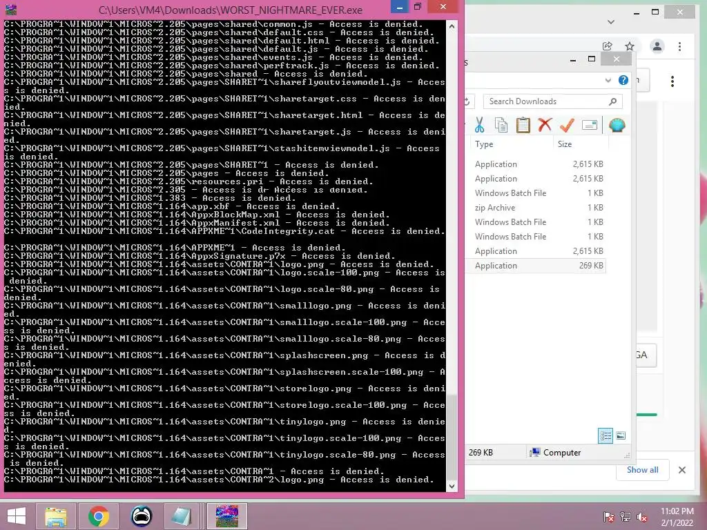The height and width of the screenshot is (530, 707).
Task: Select the zip Archive row in Explorer
Action: [537, 208]
